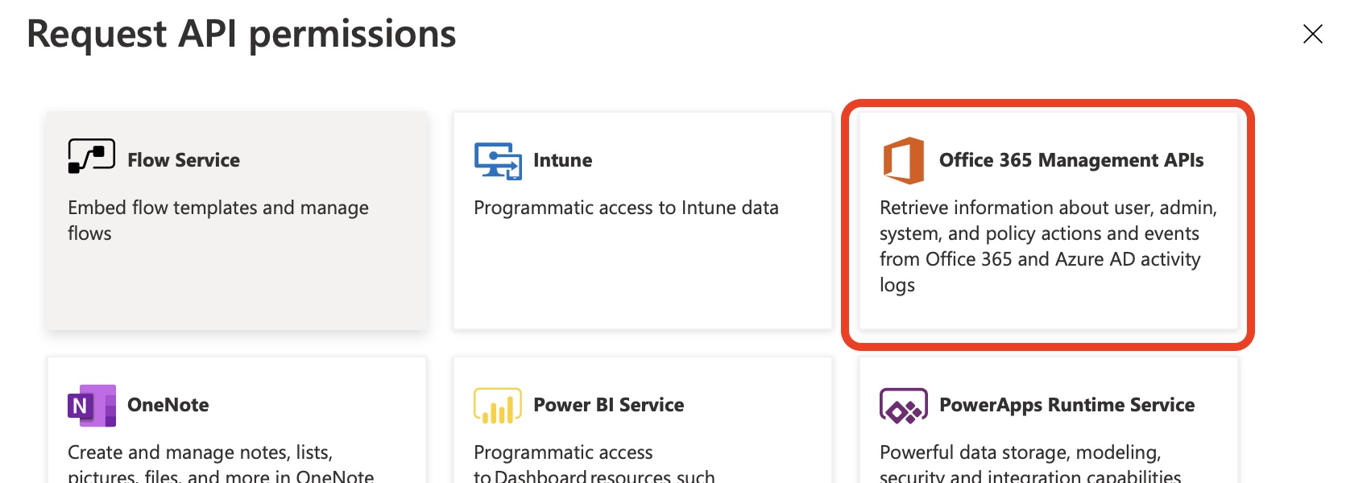The image size is (1371, 483).
Task: Click 'Programmatic access to Dashboard resources' text
Action: [594, 463]
